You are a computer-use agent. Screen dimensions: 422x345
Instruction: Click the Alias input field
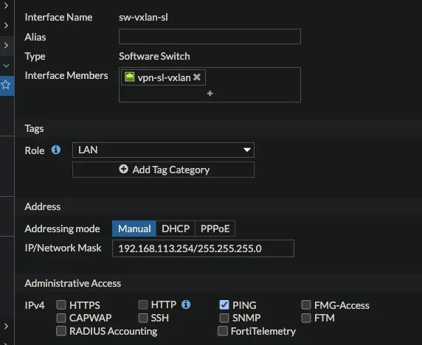210,36
